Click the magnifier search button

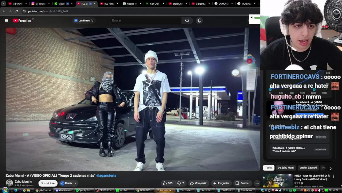coord(187,21)
